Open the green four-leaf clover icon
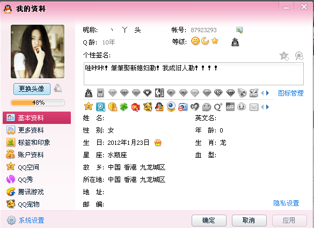This screenshot has width=314, height=228. [x=124, y=107]
